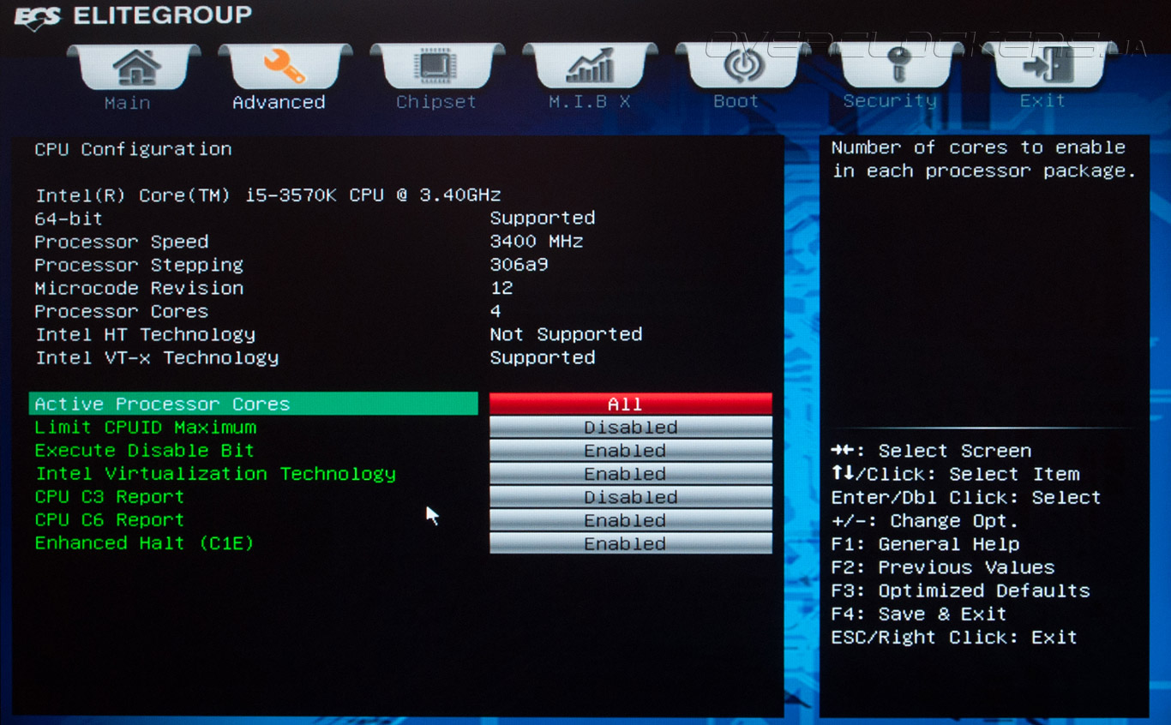Click the '3400 MHz' processor speed value
The width and height of the screenshot is (1171, 725).
(537, 242)
